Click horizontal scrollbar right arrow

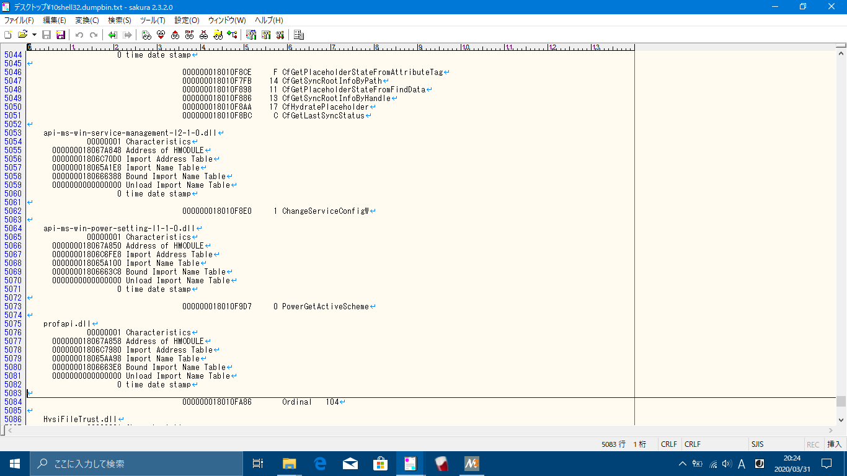[x=831, y=430]
